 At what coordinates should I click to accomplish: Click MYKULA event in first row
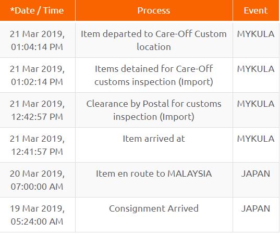(x=255, y=34)
